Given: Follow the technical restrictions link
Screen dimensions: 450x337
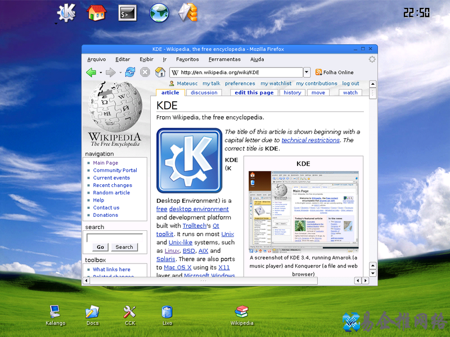Looking at the screenshot, I should 310,140.
